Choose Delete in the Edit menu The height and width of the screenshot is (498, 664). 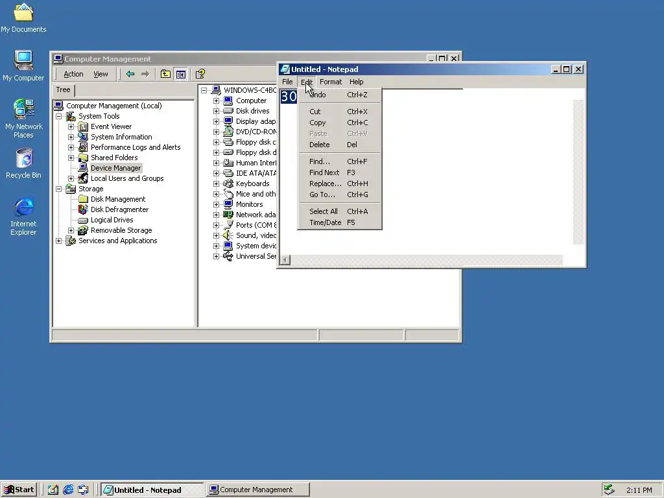(x=340, y=145)
